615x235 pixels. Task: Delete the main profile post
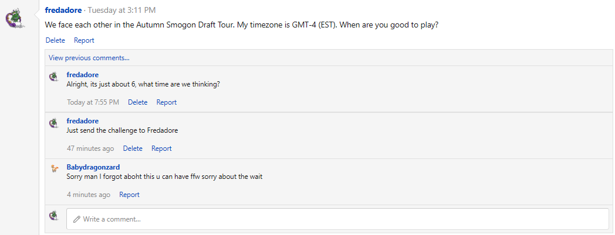pyautogui.click(x=55, y=40)
